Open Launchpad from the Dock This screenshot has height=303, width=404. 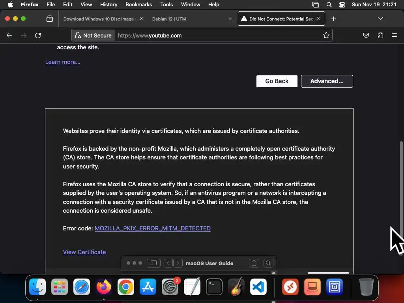coord(60,287)
